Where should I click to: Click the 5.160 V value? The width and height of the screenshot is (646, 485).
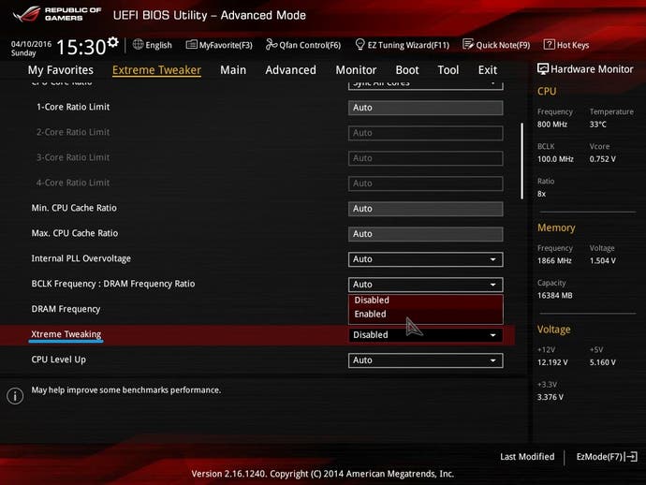click(x=602, y=362)
